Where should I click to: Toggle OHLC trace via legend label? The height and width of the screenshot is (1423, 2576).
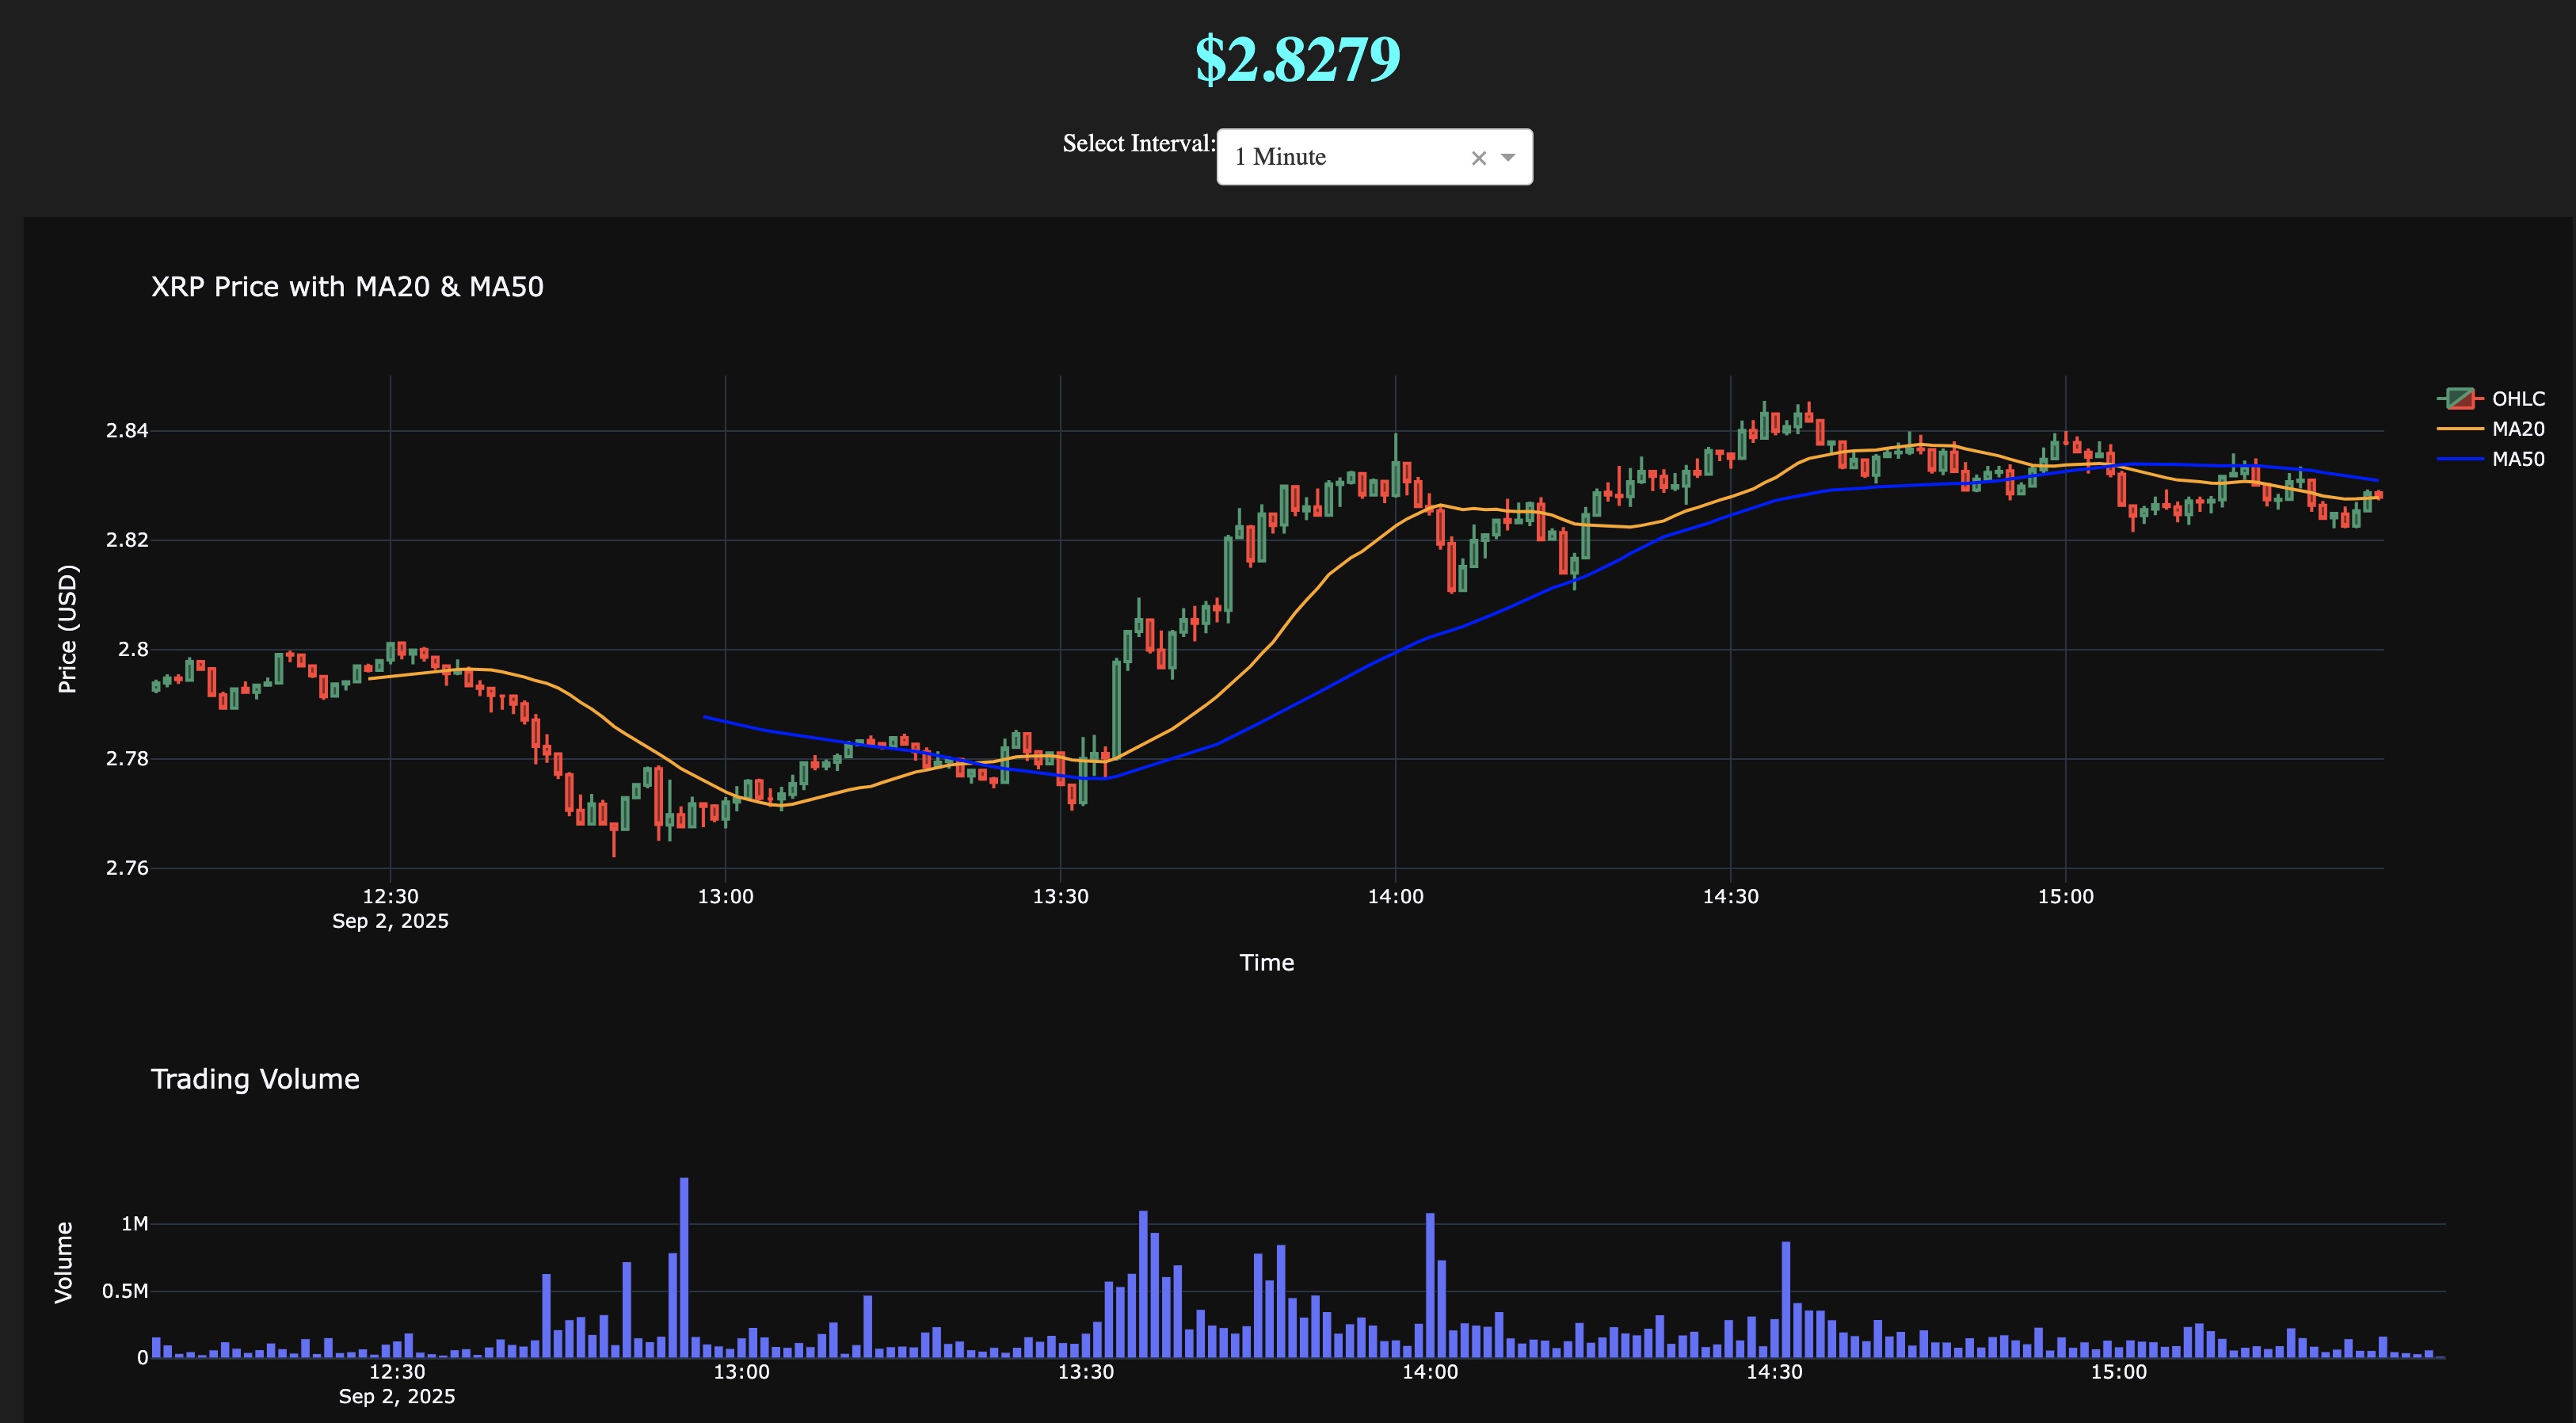pyautogui.click(x=2518, y=399)
